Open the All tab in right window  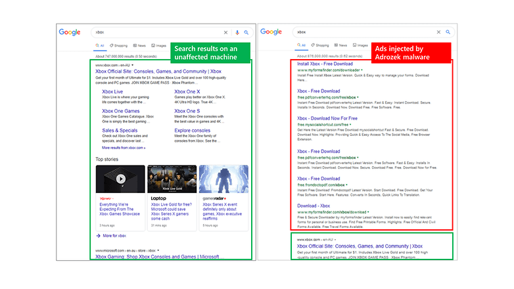301,45
